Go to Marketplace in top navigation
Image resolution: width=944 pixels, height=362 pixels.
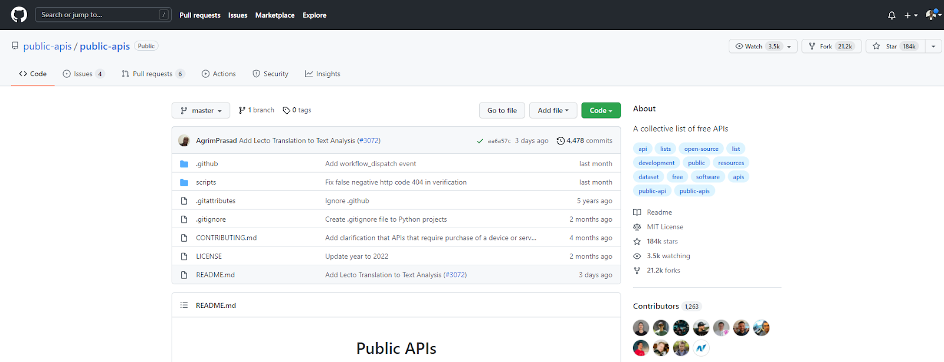pos(275,15)
